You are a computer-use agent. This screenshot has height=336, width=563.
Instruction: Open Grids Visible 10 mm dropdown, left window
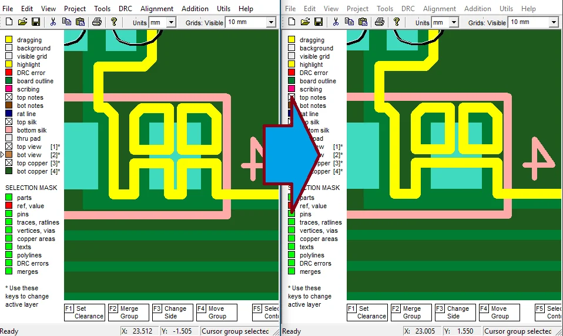click(x=271, y=22)
